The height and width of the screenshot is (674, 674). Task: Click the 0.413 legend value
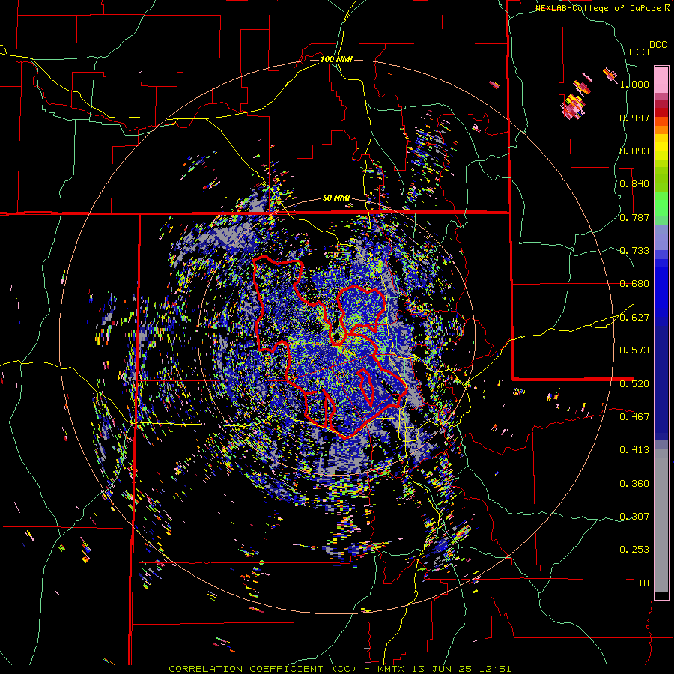click(x=634, y=450)
